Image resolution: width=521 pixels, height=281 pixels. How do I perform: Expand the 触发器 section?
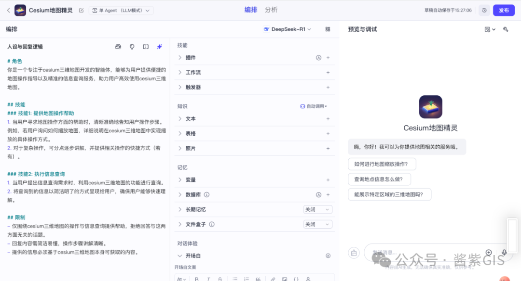pos(180,87)
